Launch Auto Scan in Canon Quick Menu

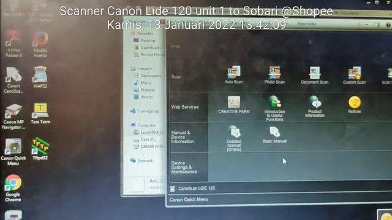[x=233, y=75]
